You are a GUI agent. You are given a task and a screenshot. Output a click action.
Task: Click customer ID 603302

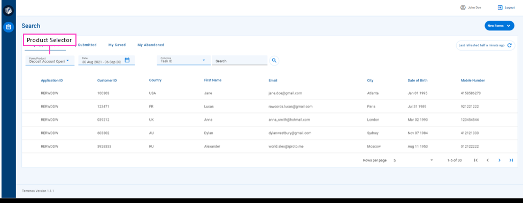click(x=103, y=133)
